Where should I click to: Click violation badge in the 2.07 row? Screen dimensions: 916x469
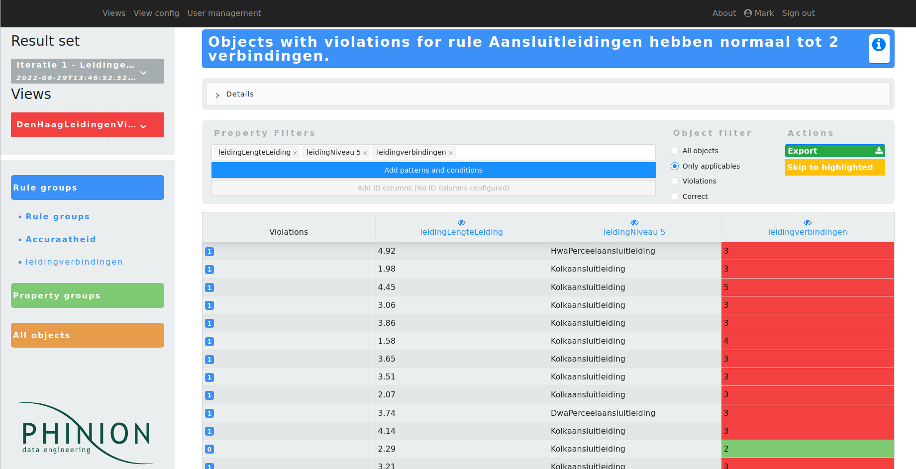(x=209, y=395)
